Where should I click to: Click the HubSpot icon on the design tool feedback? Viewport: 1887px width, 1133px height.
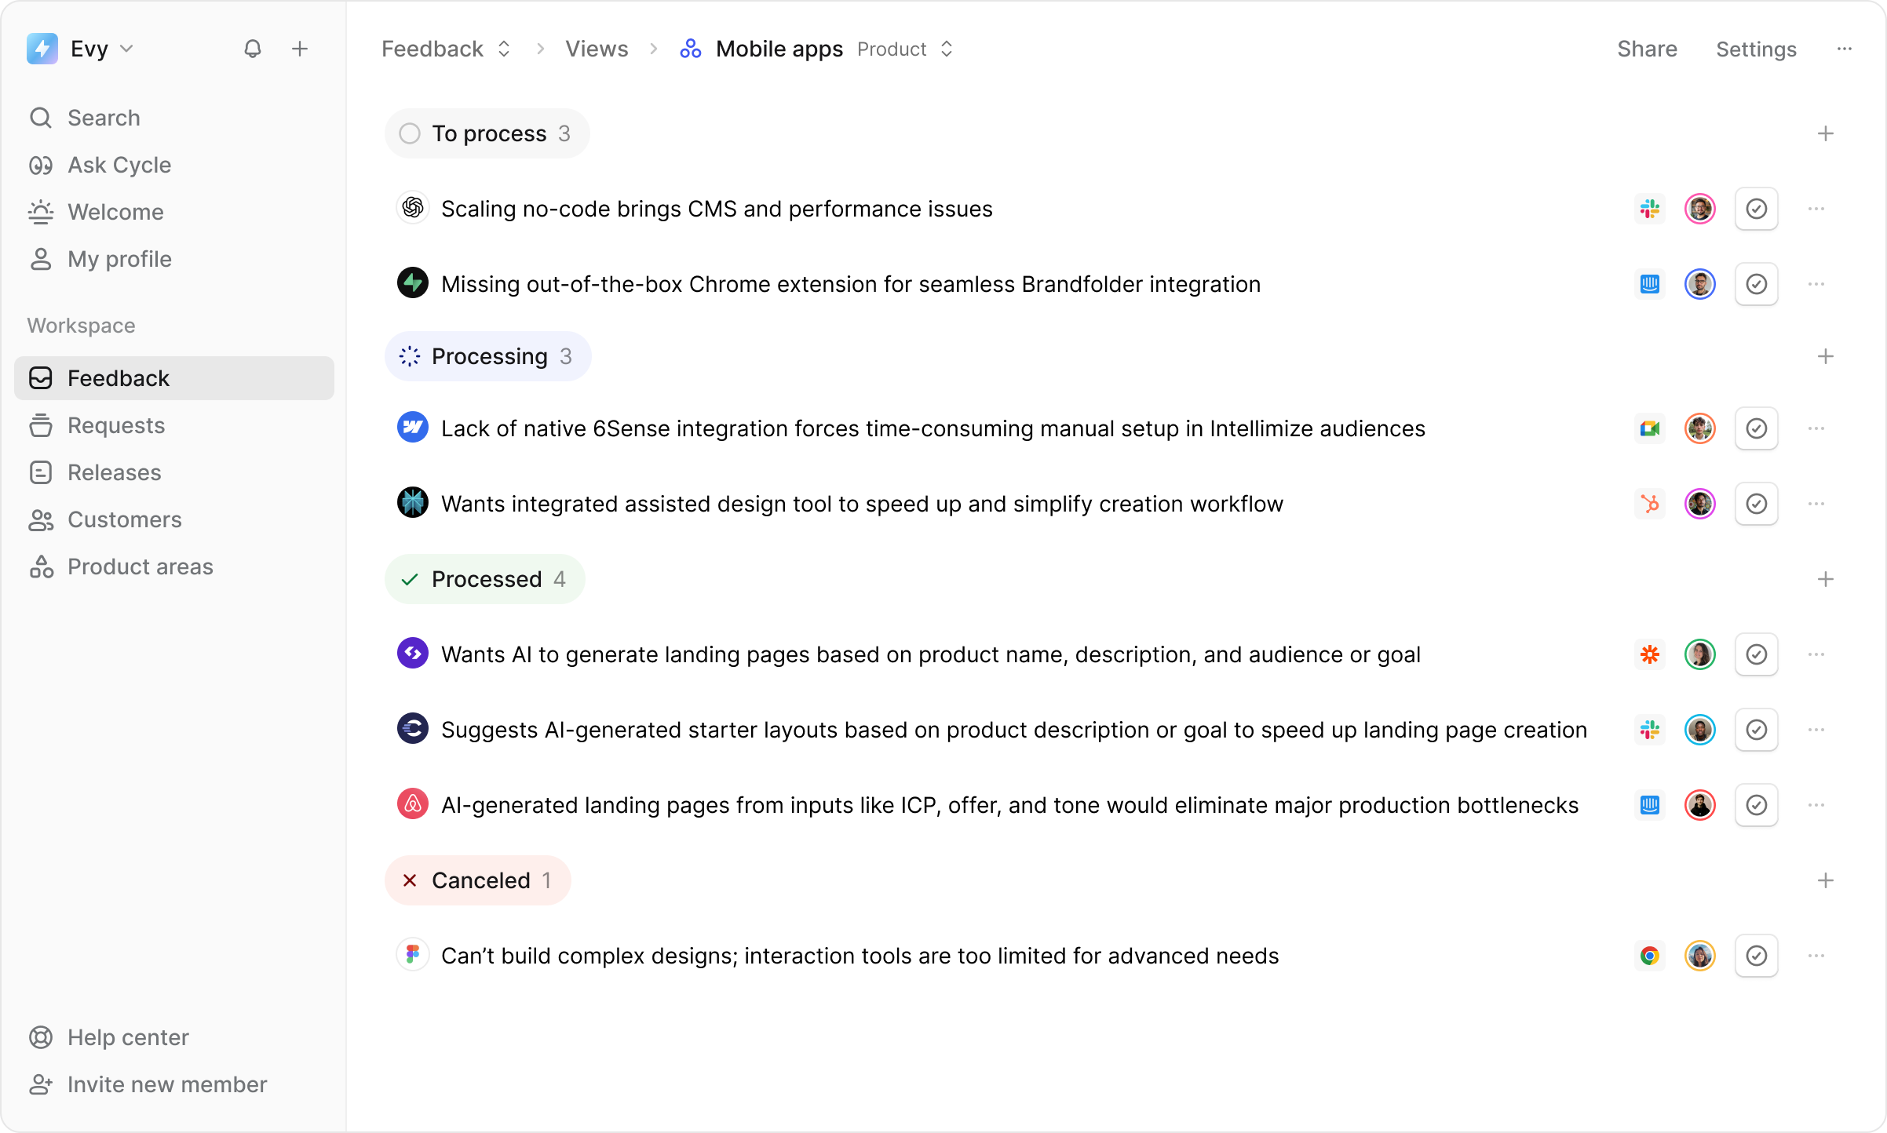(x=1650, y=503)
